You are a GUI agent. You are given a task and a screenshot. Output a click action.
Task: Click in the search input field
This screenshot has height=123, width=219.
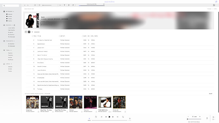[11, 6]
